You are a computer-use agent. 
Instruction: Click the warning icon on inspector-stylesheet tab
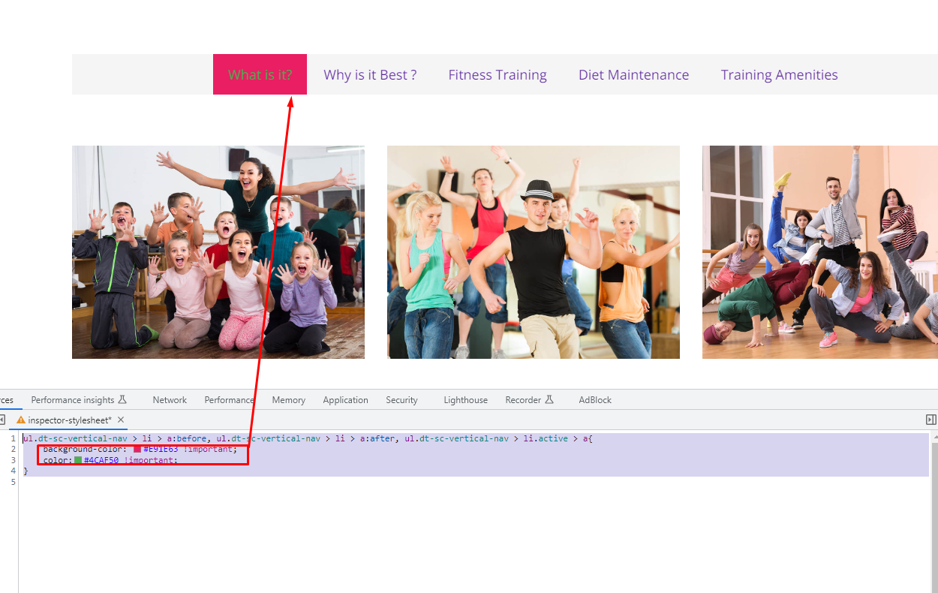pos(21,420)
